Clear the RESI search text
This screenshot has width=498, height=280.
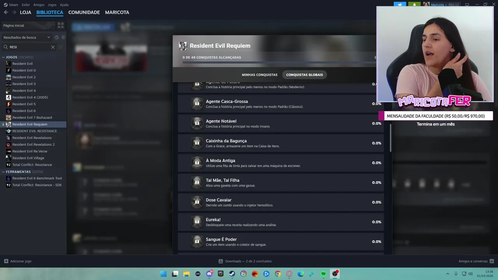(x=53, y=47)
